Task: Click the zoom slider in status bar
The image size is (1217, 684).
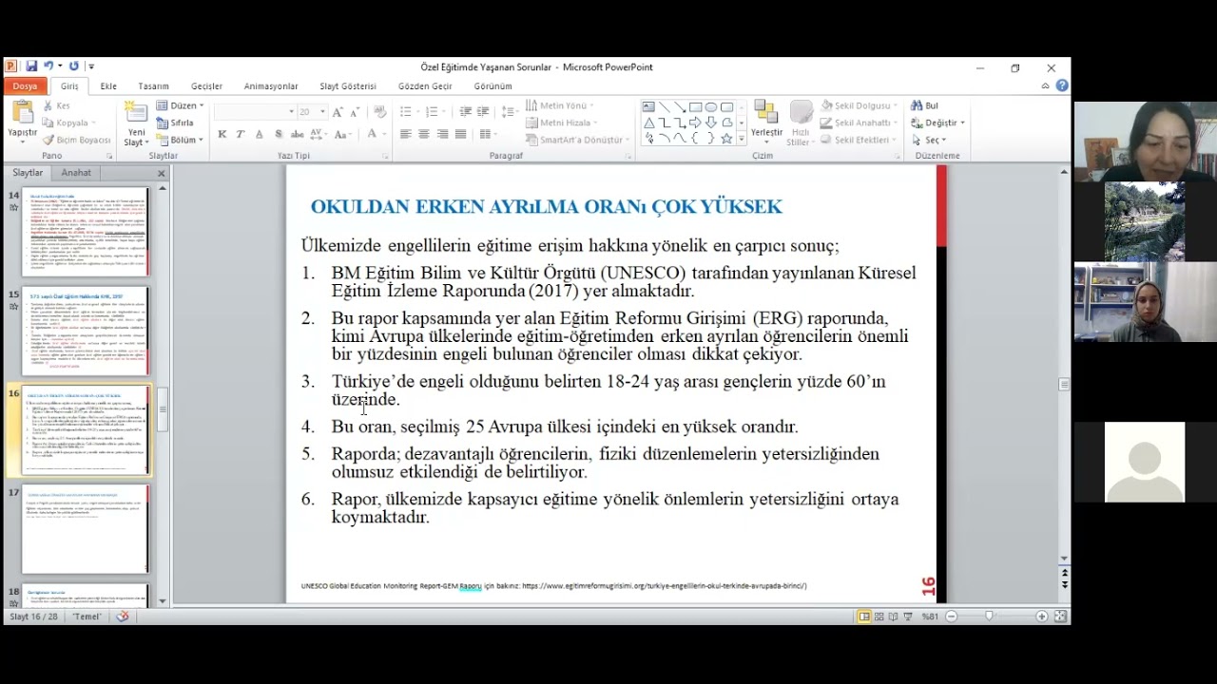Action: [x=989, y=617]
